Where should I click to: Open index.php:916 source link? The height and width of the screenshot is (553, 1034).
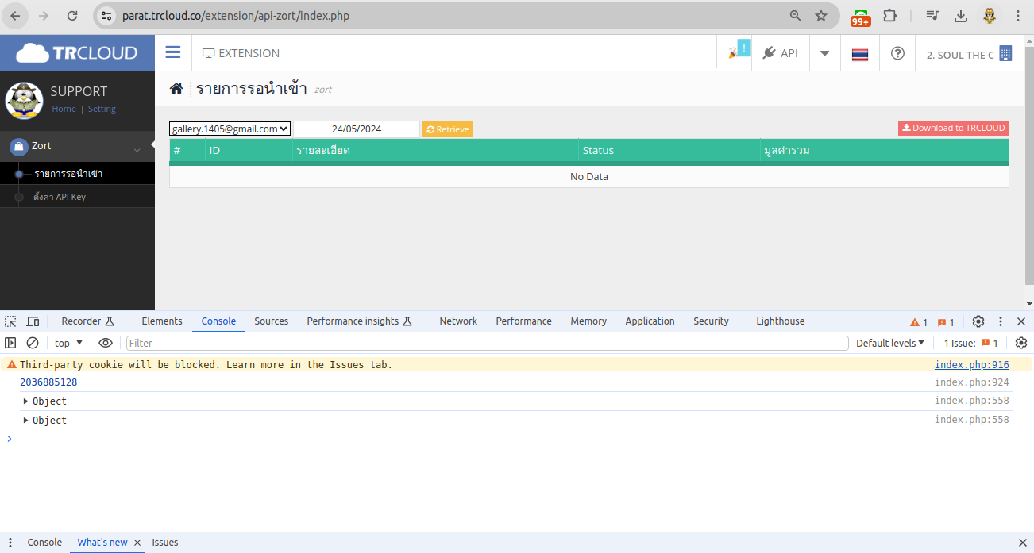coord(971,365)
